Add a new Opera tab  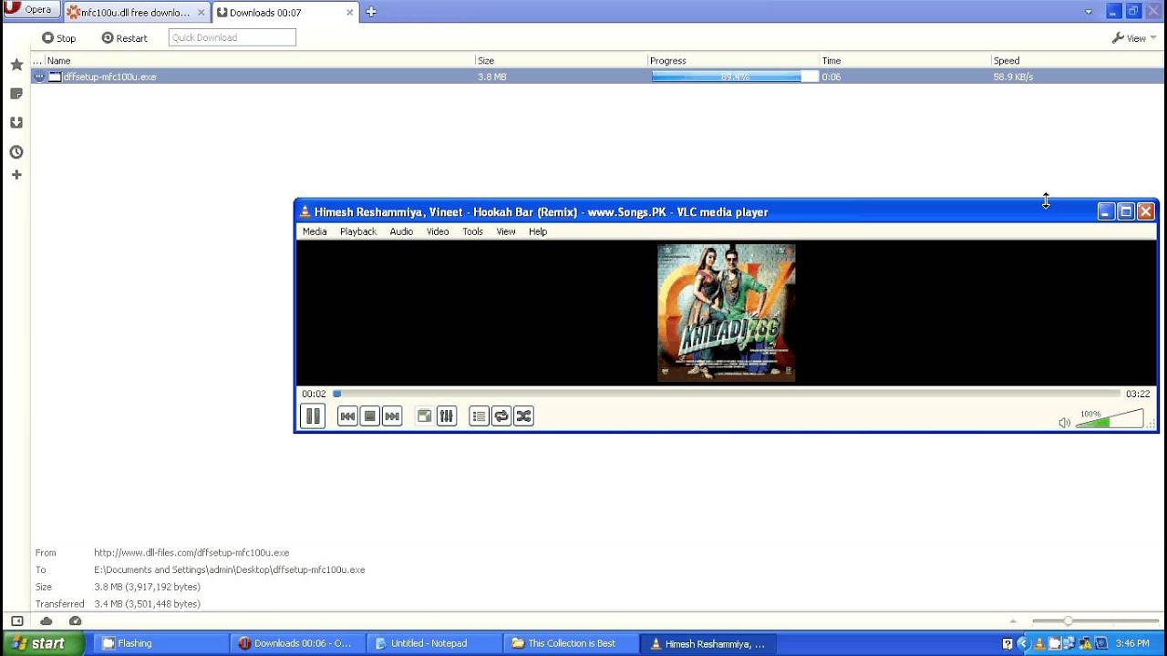370,12
